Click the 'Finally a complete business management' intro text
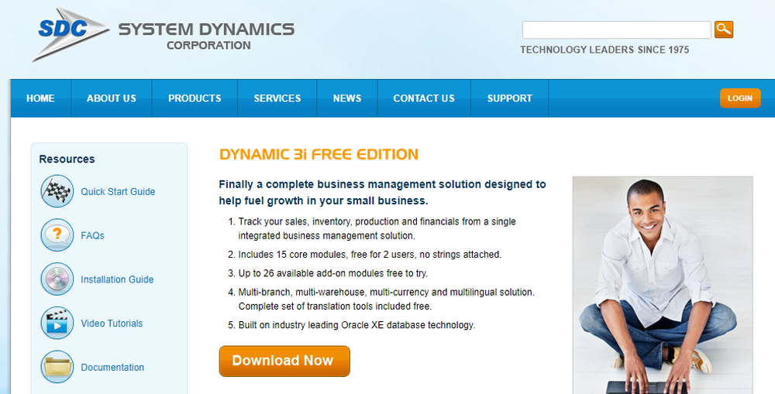This screenshot has height=394, width=775. 383,193
